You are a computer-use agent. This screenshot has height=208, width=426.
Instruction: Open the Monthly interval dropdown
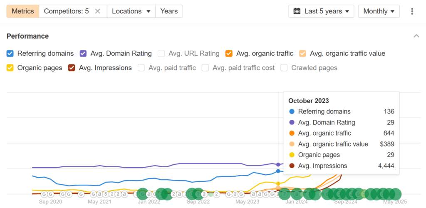[x=379, y=11]
